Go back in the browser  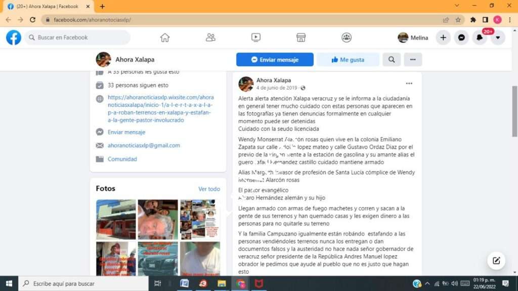coord(8,20)
